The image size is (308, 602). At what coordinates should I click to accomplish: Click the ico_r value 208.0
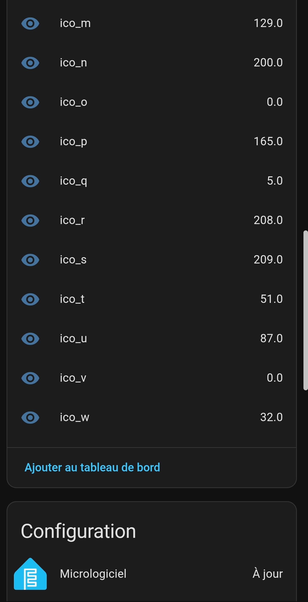(x=268, y=220)
